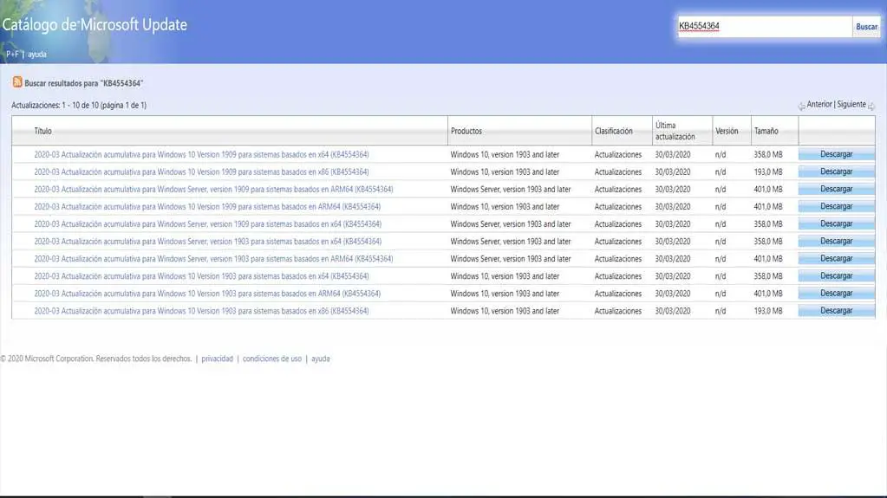Sort table by Productos column header
The width and height of the screenshot is (887, 498).
click(466, 131)
